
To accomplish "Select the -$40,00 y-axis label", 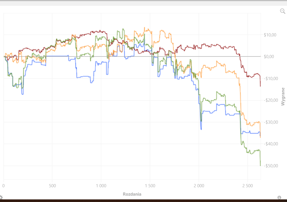I will click(271, 144).
